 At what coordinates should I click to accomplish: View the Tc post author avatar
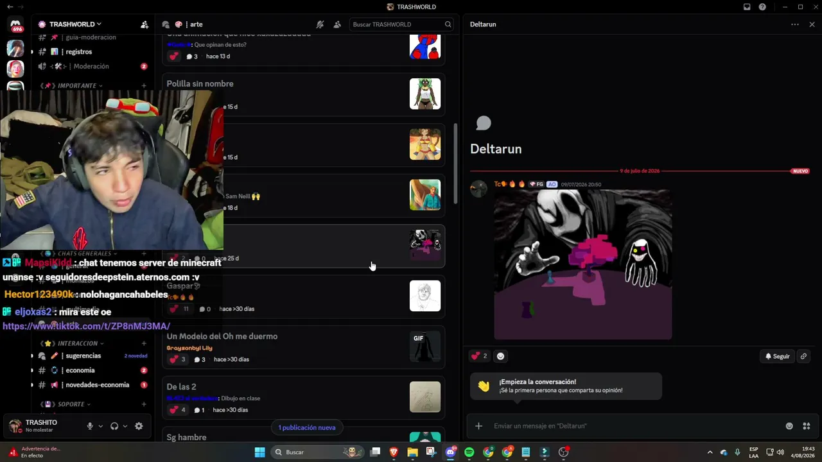[479, 189]
